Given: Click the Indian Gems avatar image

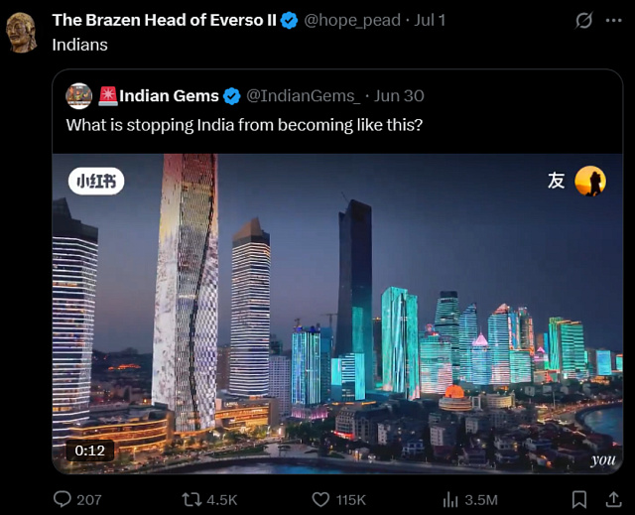Looking at the screenshot, I should [79, 96].
